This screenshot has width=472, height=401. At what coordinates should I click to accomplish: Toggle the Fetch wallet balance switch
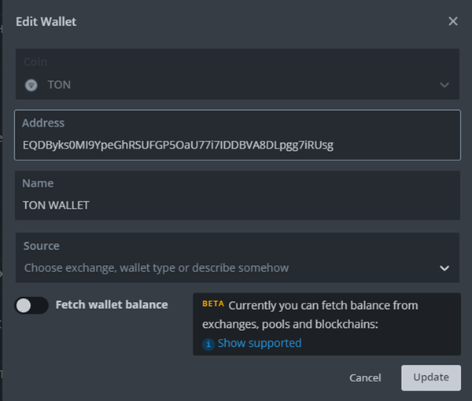[x=31, y=305]
